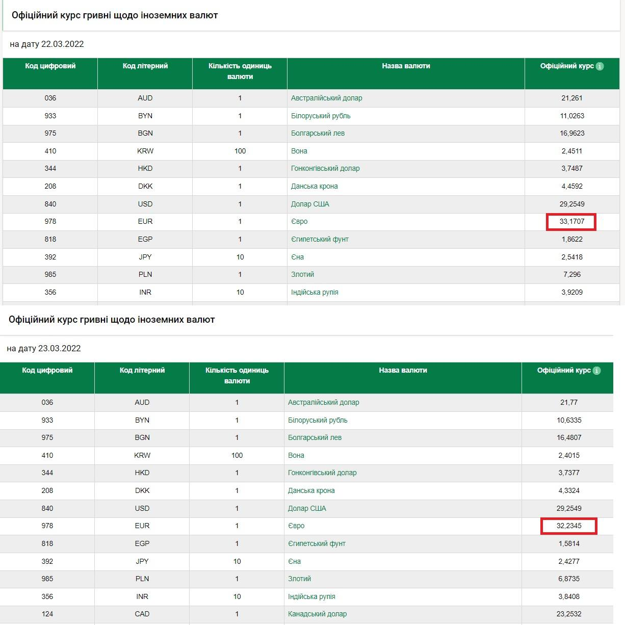Select Данська крона link in 23.03.2022 table
Screen dimensions: 625x625
311,490
